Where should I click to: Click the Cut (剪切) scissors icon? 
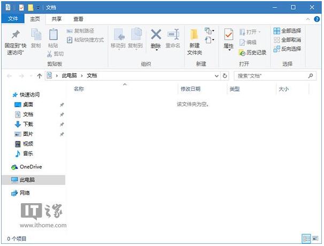[49, 54]
